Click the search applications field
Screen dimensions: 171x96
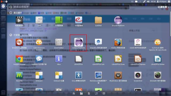[x=69, y=7]
